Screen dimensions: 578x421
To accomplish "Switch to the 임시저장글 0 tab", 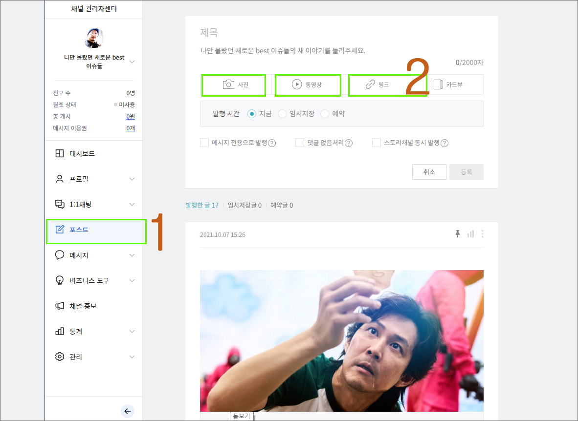I will 245,205.
